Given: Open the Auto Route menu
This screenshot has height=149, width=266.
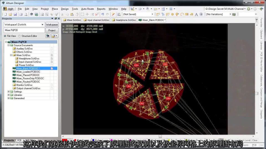Looking at the screenshot, I should tap(87, 9).
